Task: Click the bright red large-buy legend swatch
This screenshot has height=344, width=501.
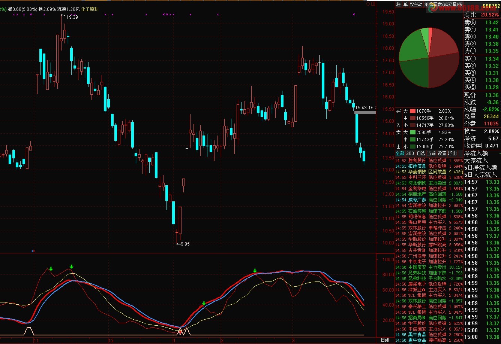Action: [412, 111]
